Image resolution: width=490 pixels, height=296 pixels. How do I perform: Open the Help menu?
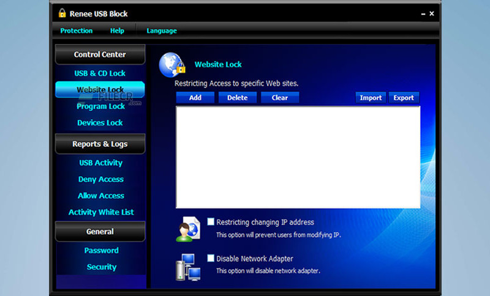click(x=117, y=31)
